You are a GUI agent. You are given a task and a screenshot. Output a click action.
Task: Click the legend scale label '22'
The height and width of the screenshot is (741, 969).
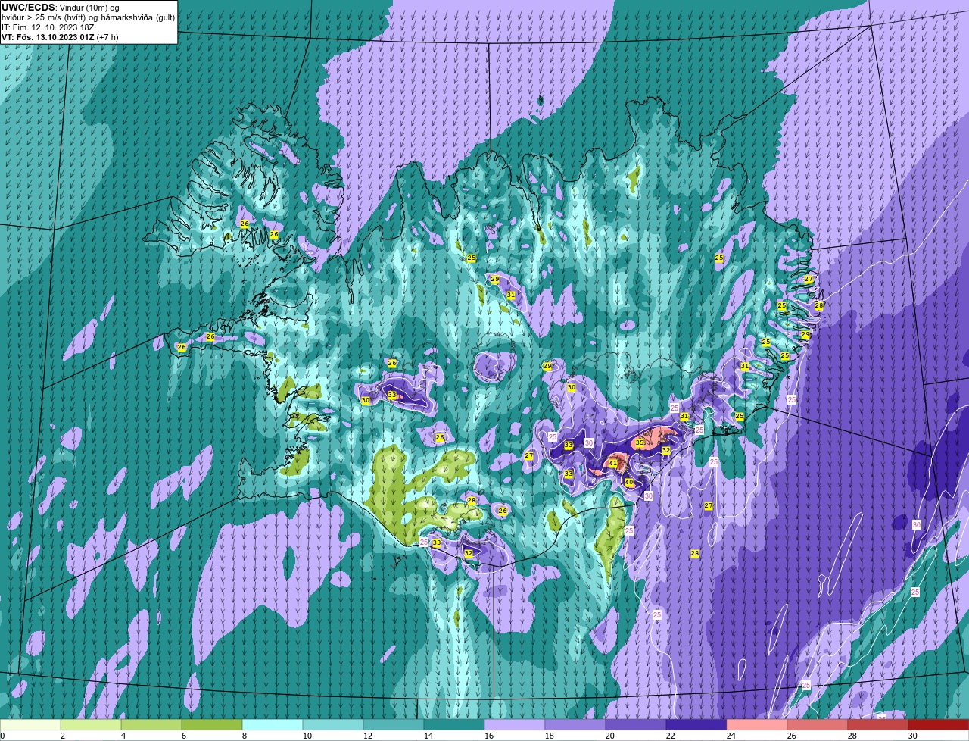(670, 736)
